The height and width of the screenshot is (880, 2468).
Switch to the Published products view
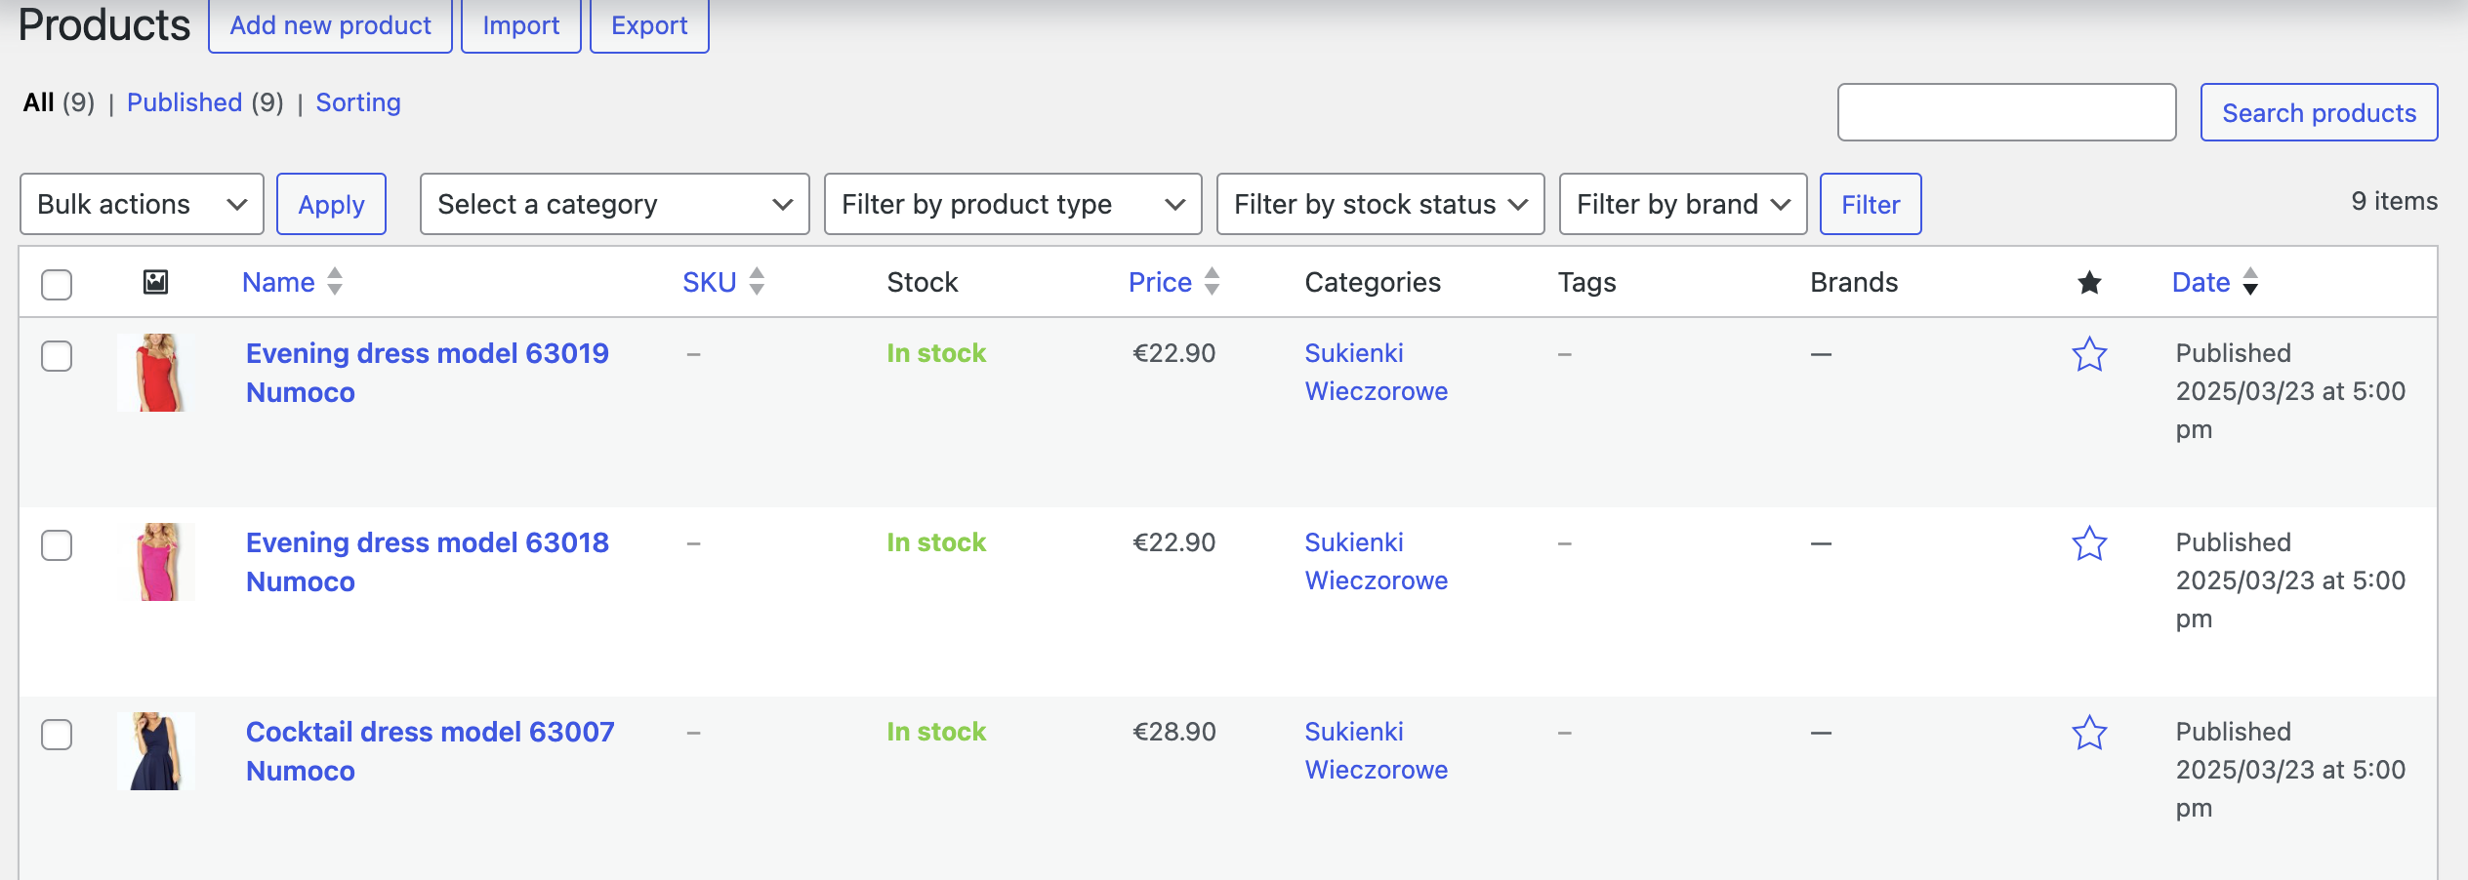(x=185, y=102)
